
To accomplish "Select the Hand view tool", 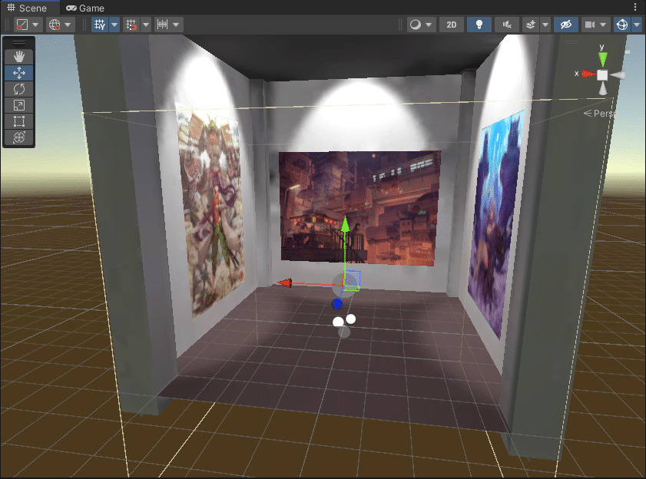I will 19,57.
